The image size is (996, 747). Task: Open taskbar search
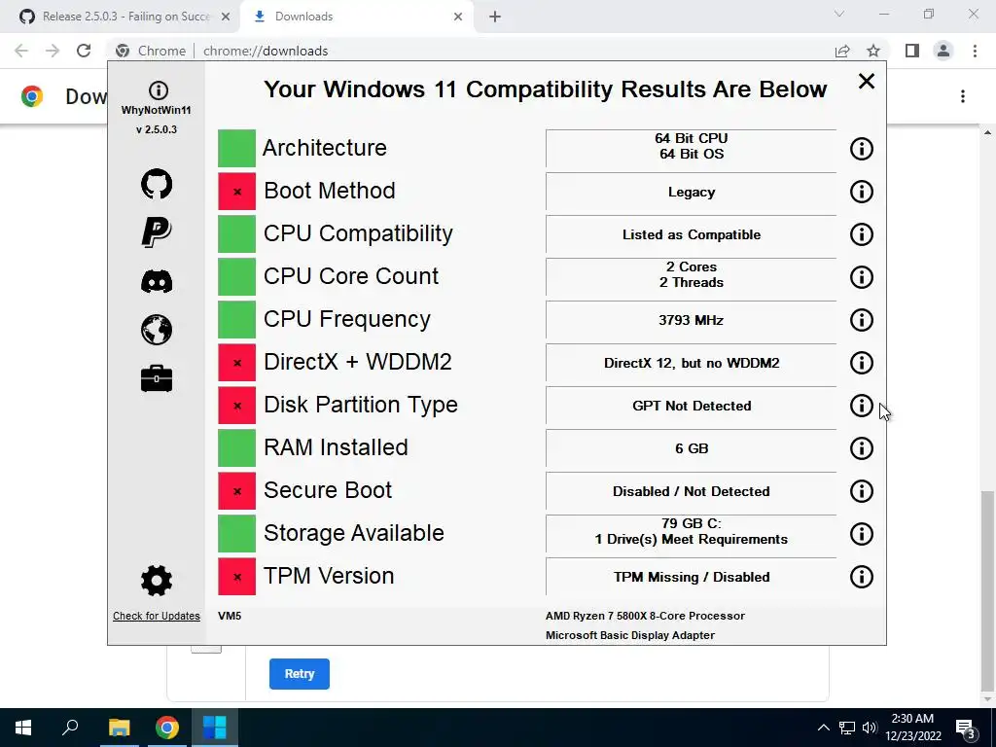click(x=70, y=728)
